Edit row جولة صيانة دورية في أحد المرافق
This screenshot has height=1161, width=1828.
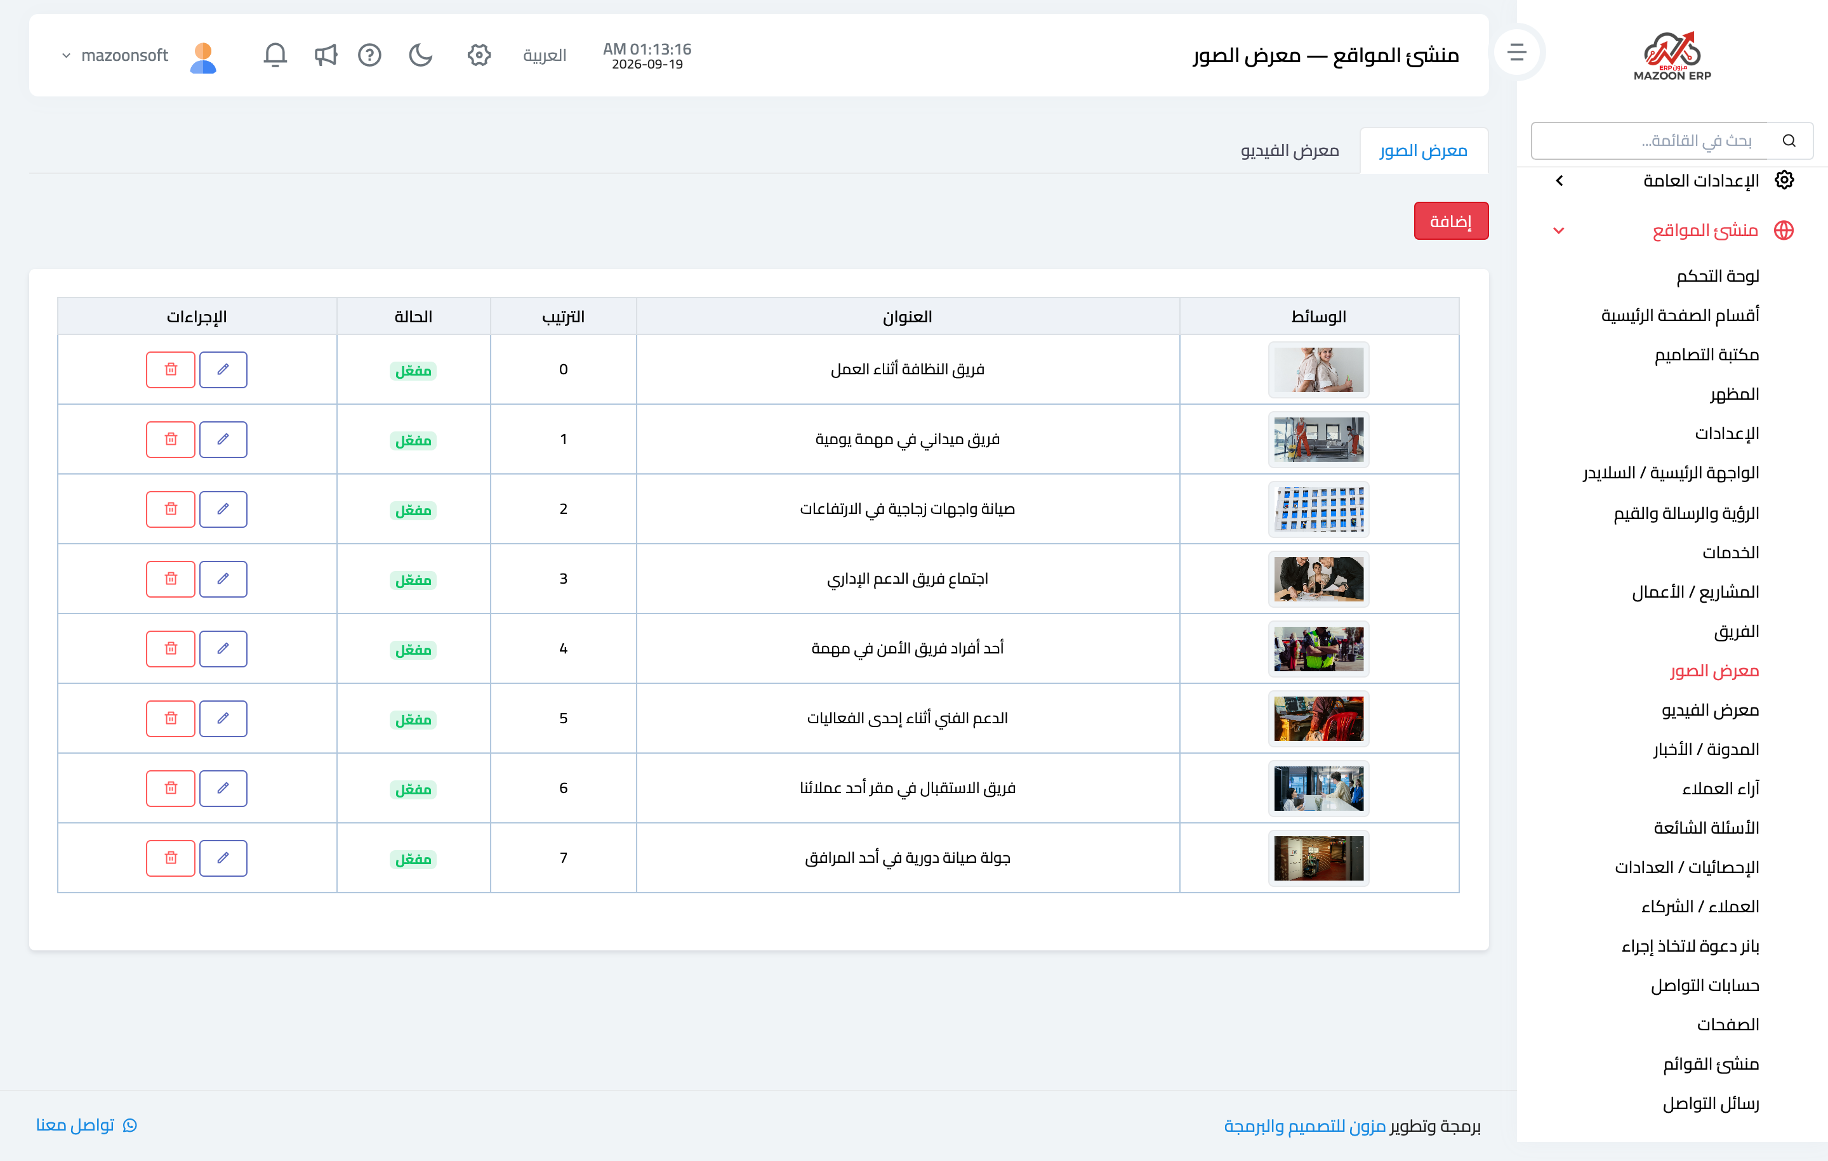pyautogui.click(x=223, y=858)
